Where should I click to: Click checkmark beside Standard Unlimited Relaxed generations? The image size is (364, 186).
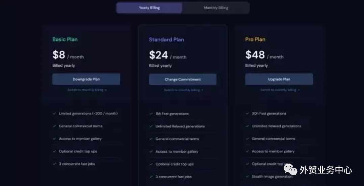151,126
